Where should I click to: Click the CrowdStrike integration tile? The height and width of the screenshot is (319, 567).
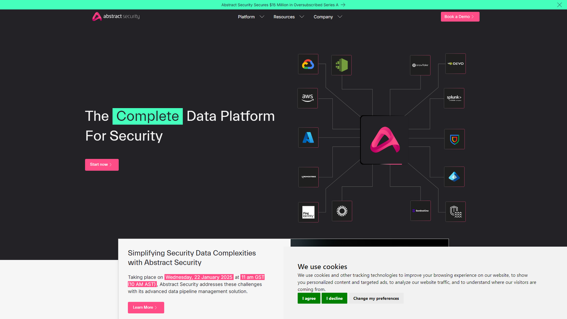(x=309, y=177)
